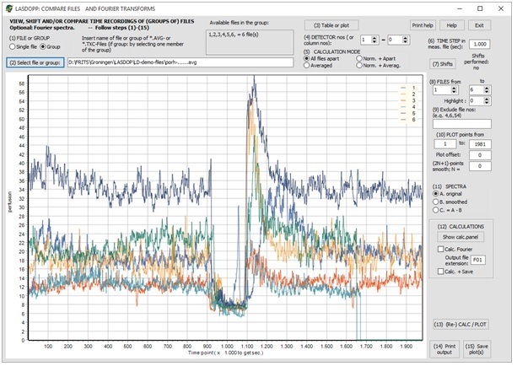Click the smooth N value field

480,166
